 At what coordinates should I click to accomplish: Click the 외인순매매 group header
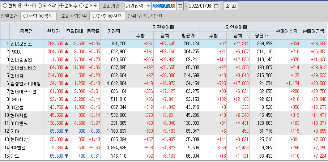click(237, 27)
